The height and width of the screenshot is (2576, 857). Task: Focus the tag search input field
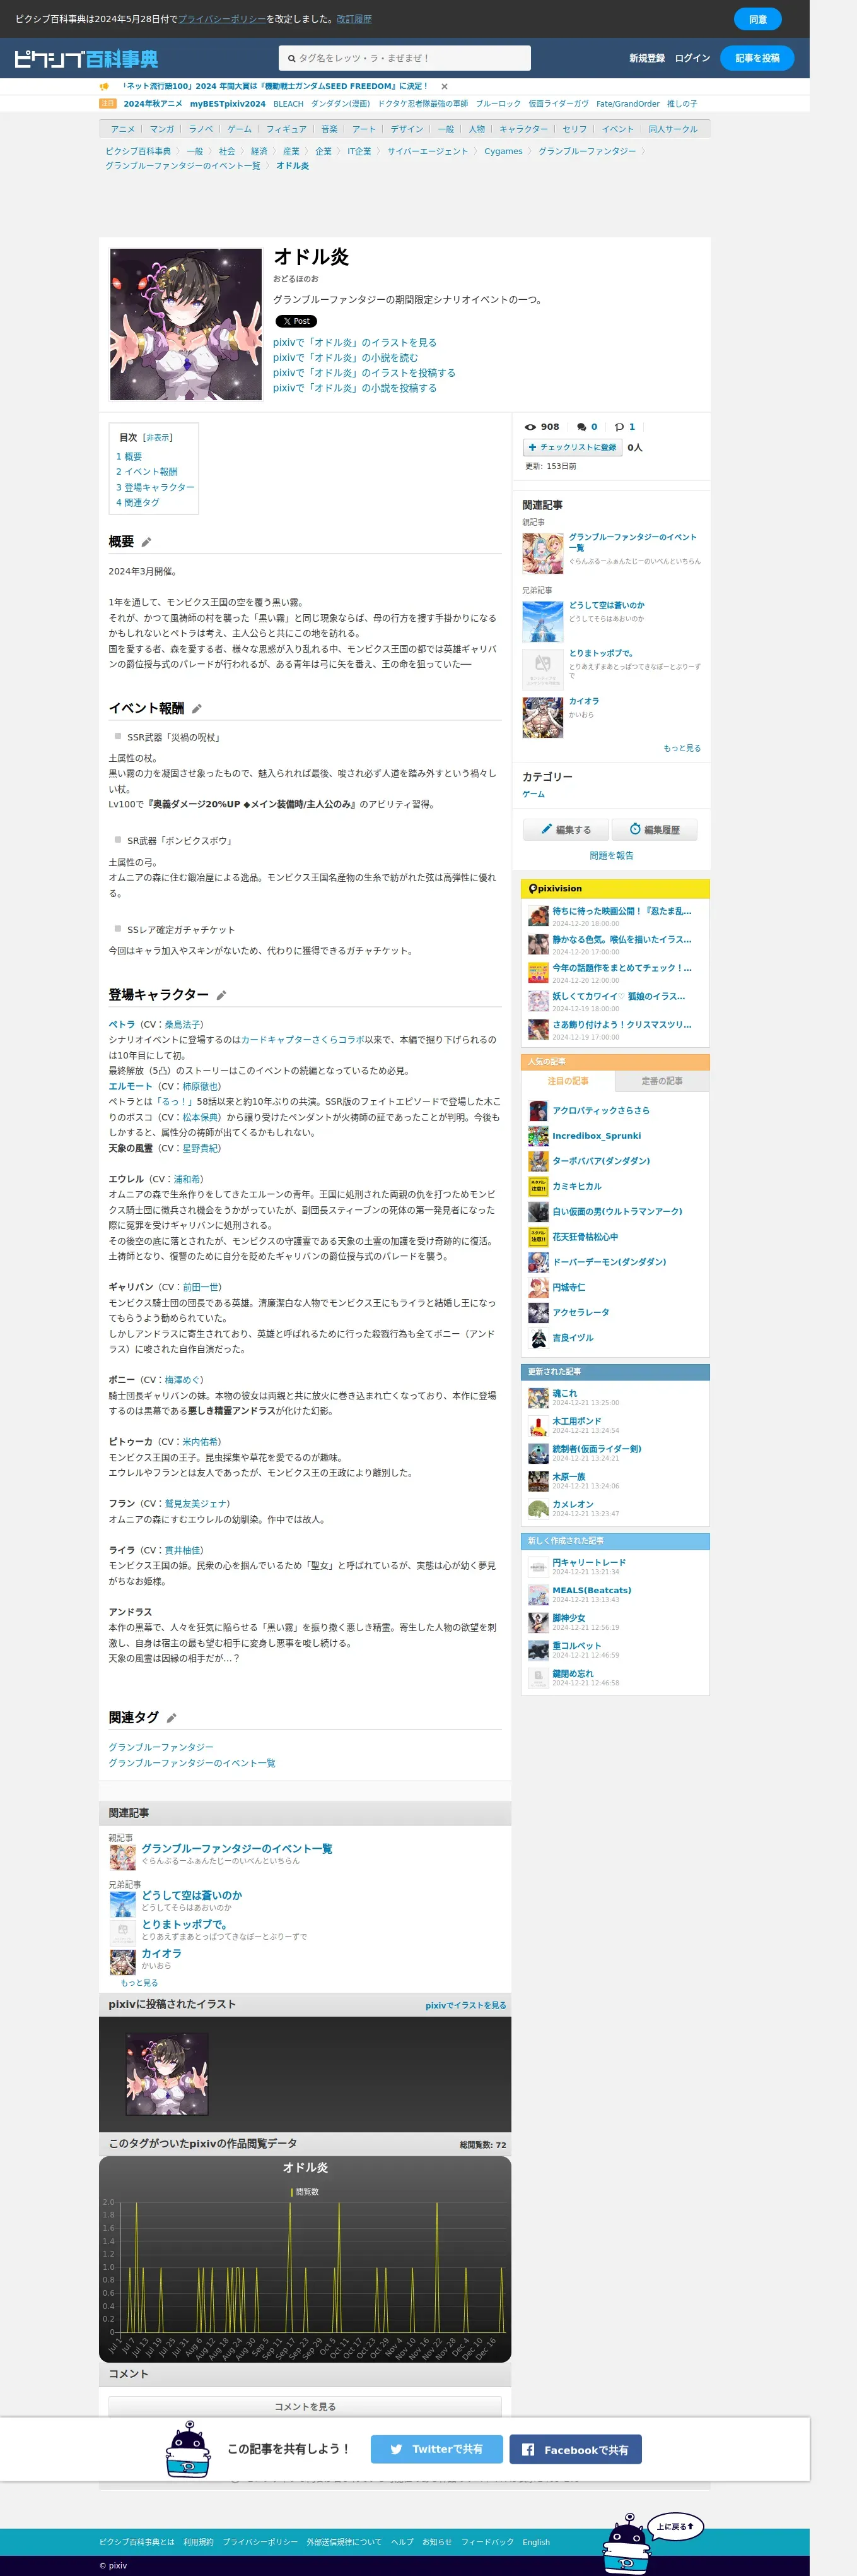click(404, 58)
